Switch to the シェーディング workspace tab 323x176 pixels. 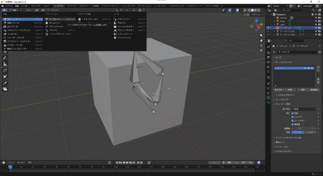[x=128, y=6]
